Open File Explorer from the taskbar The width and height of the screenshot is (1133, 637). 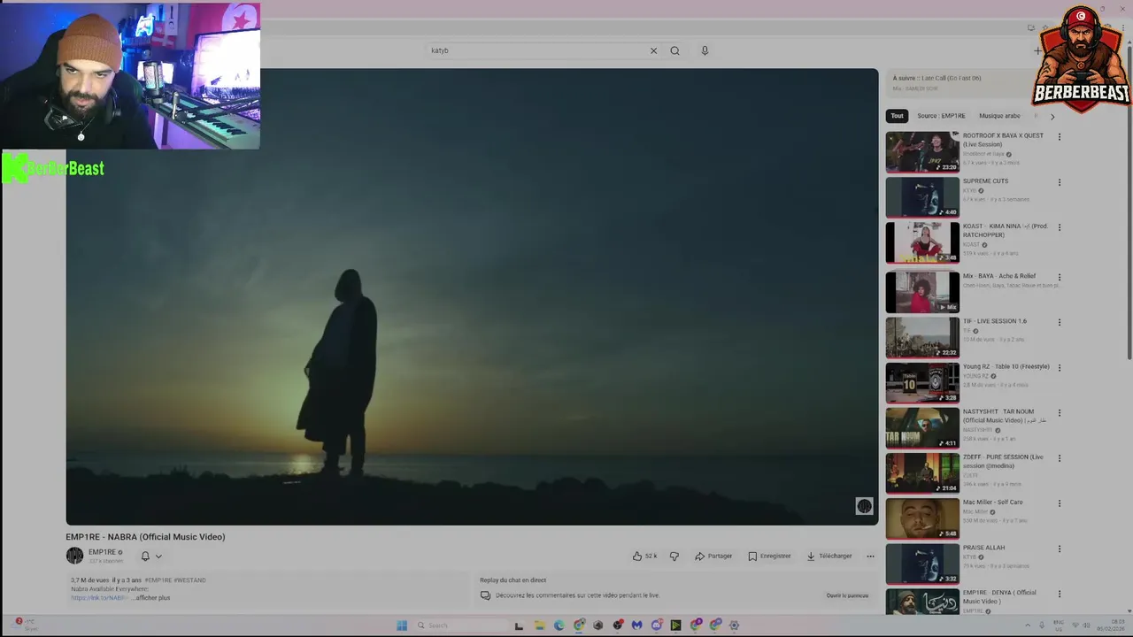(x=539, y=625)
